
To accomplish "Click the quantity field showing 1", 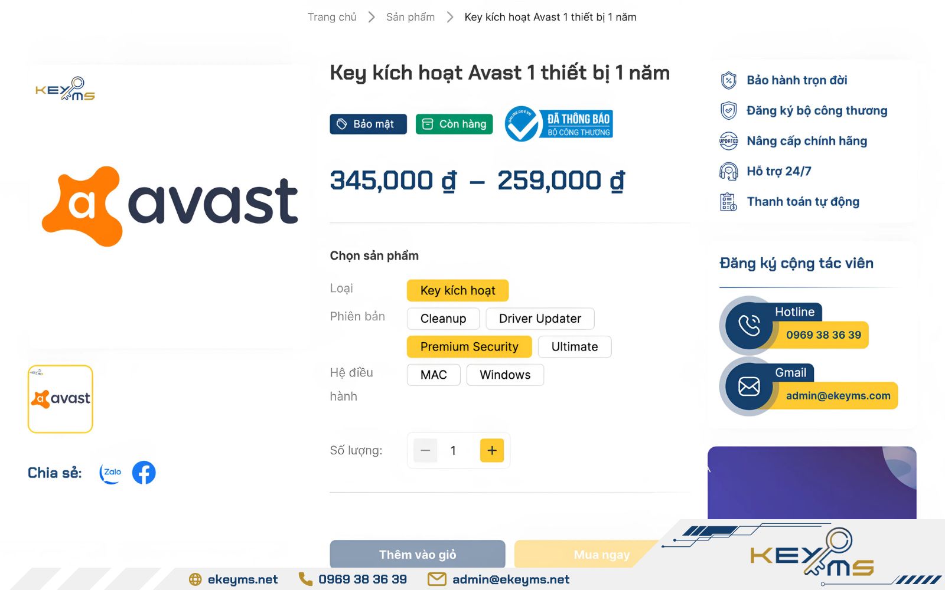I will click(453, 451).
